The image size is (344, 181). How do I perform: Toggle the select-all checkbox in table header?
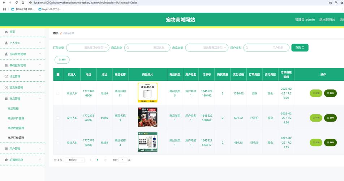pos(58,75)
